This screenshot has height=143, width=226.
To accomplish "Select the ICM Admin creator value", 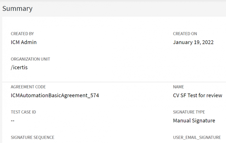I will (x=24, y=42).
